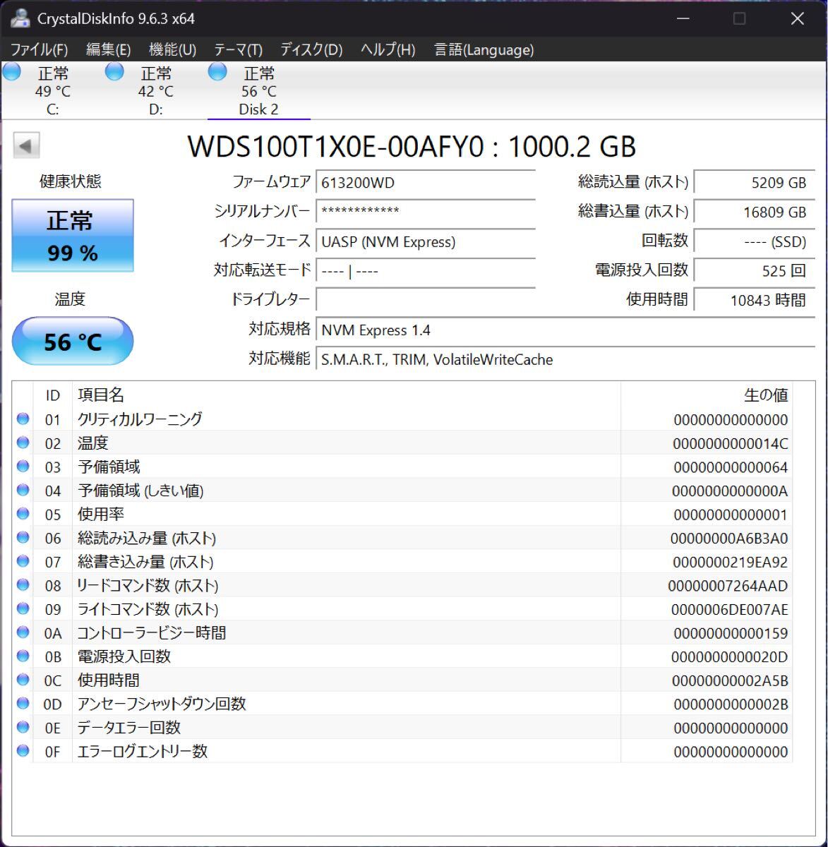
Task: Click status orb of ID 0C 使用時間 row
Action: 23,680
